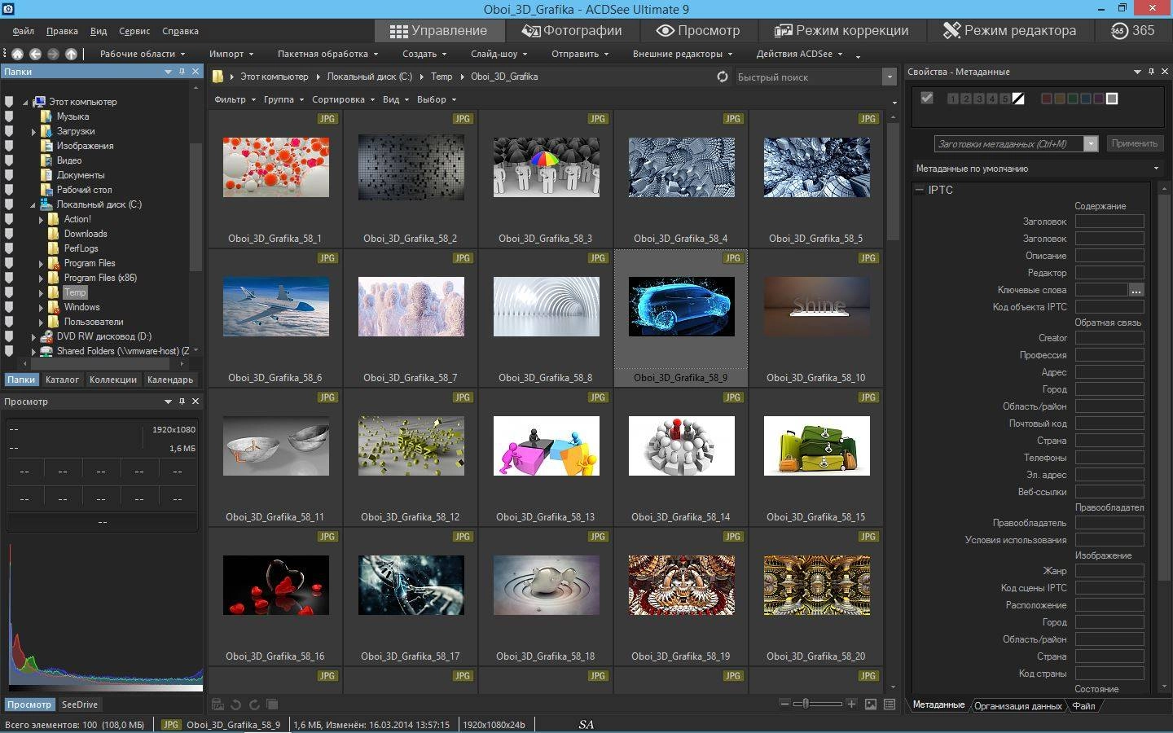Image resolution: width=1173 pixels, height=733 pixels.
Task: Collapse the IPTC metadata section
Action: (920, 190)
